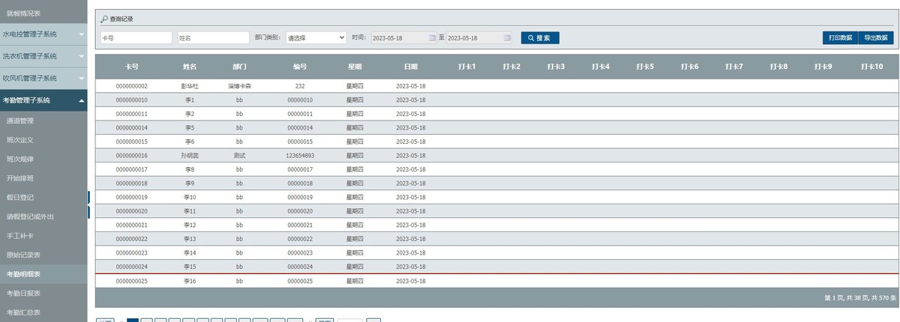Select name cell 李9

point(190,183)
